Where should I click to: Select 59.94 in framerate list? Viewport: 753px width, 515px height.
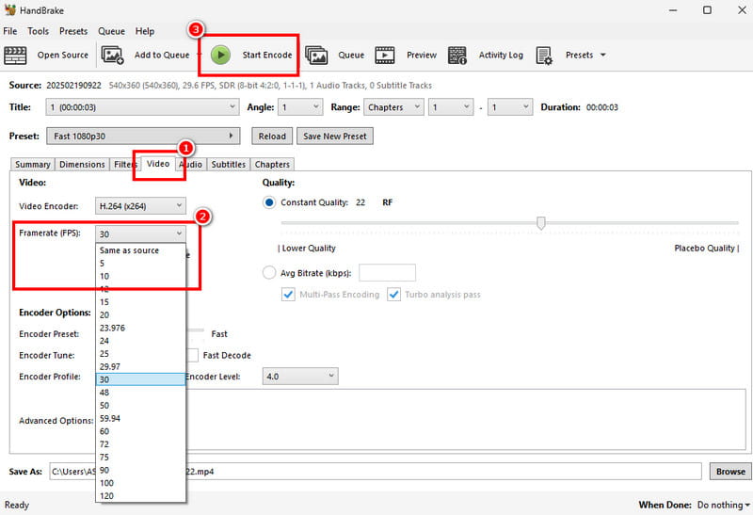140,418
